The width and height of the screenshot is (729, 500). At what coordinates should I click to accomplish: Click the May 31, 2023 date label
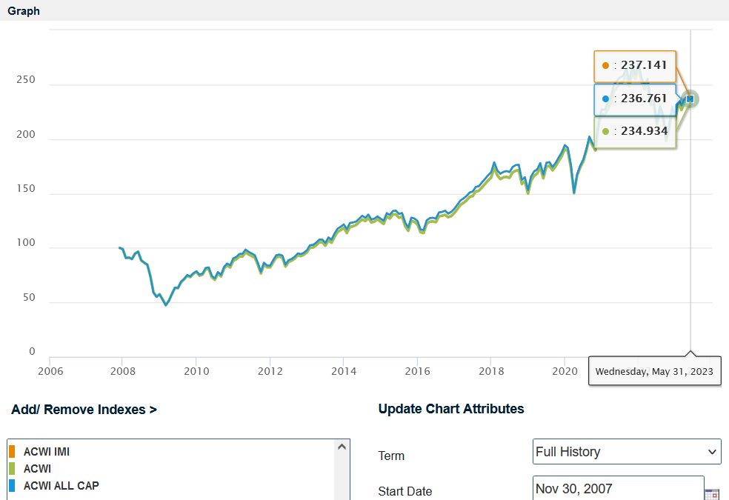point(654,371)
